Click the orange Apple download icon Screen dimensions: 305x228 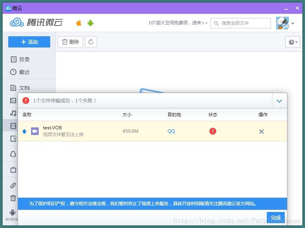79,23
